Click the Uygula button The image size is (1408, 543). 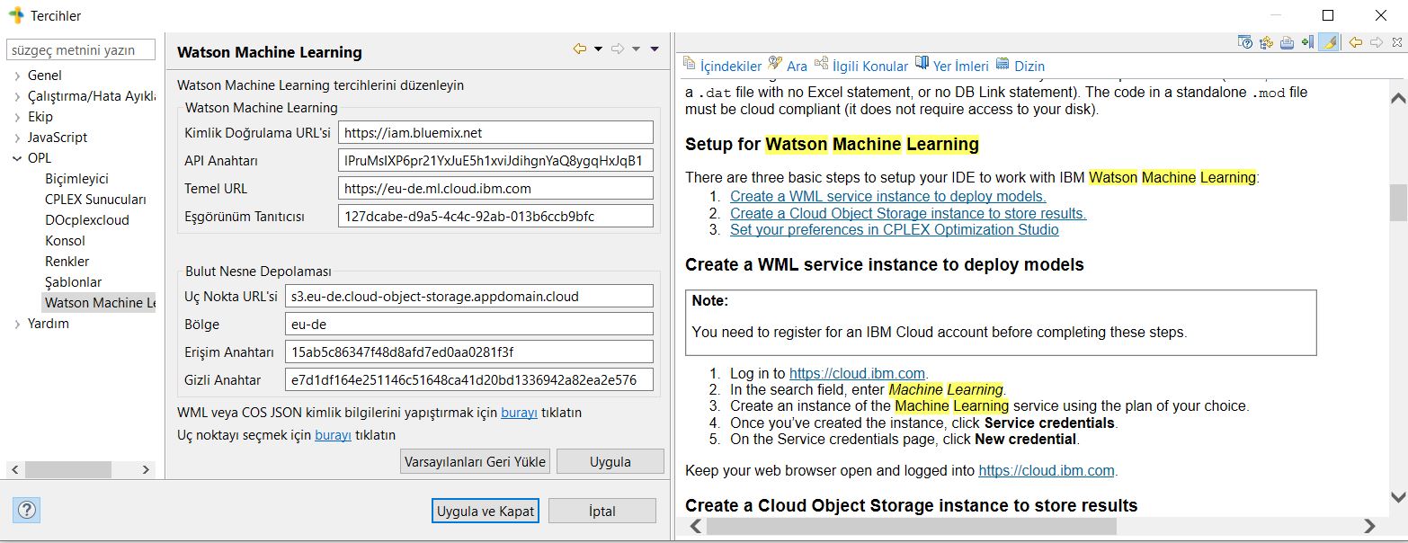coord(610,461)
